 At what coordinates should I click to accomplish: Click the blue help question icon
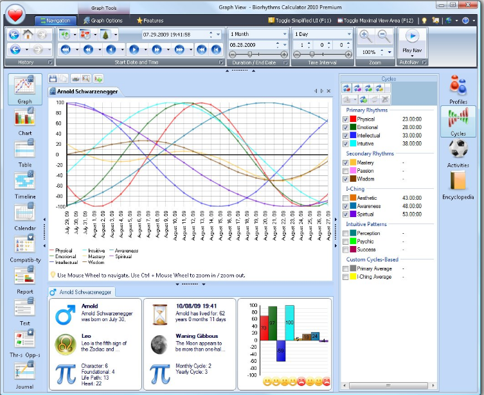[465, 21]
